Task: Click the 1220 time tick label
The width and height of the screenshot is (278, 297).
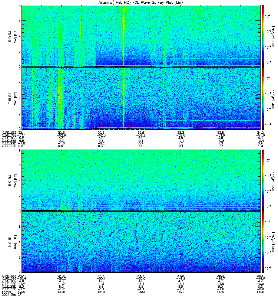Action: (x=61, y=292)
